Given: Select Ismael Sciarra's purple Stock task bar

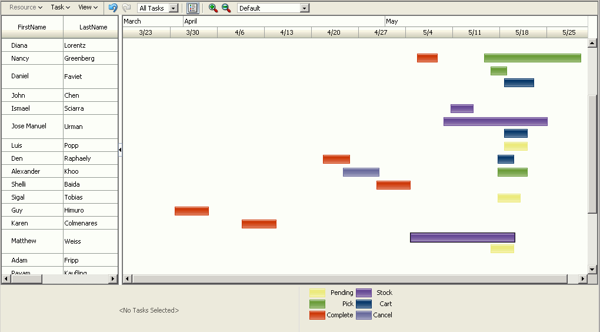Looking at the screenshot, I should (462, 109).
